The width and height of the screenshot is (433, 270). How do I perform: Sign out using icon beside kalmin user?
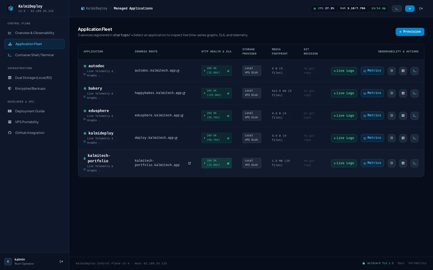click(x=61, y=261)
